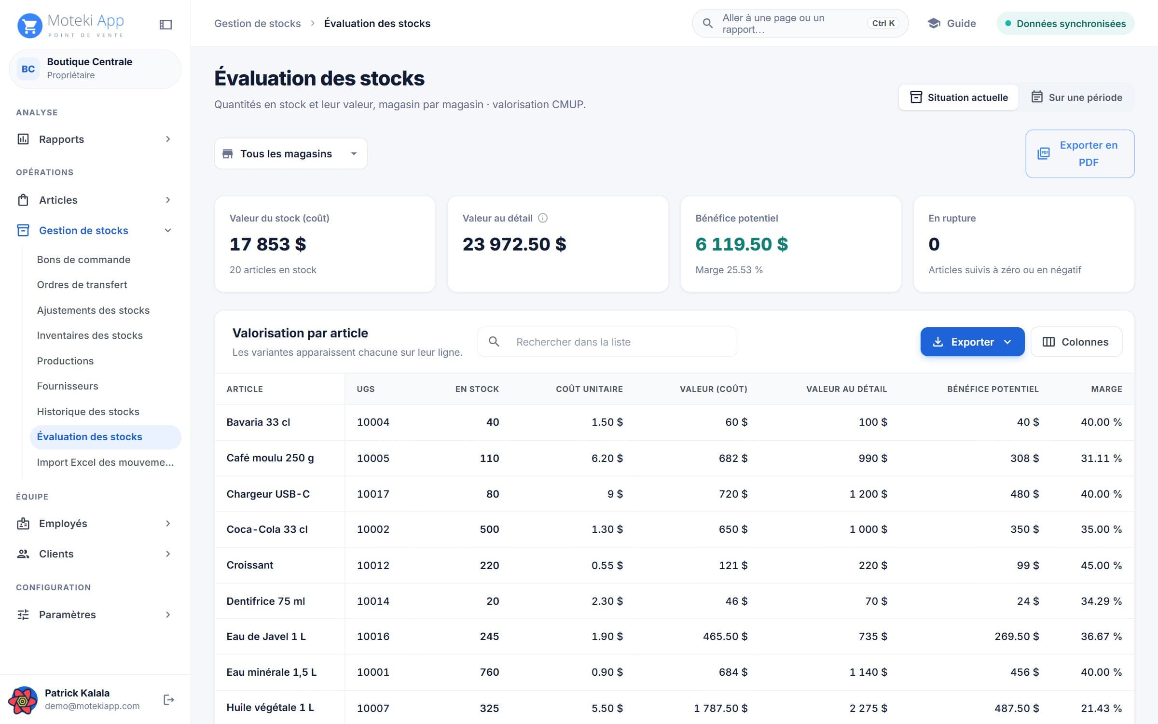Image resolution: width=1158 pixels, height=724 pixels.
Task: Click the Rechercher dans la liste field
Action: [x=607, y=342]
